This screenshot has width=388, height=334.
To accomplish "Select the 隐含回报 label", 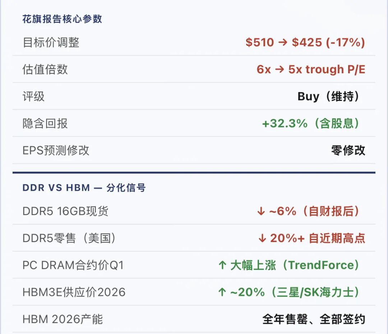I will coord(45,124).
